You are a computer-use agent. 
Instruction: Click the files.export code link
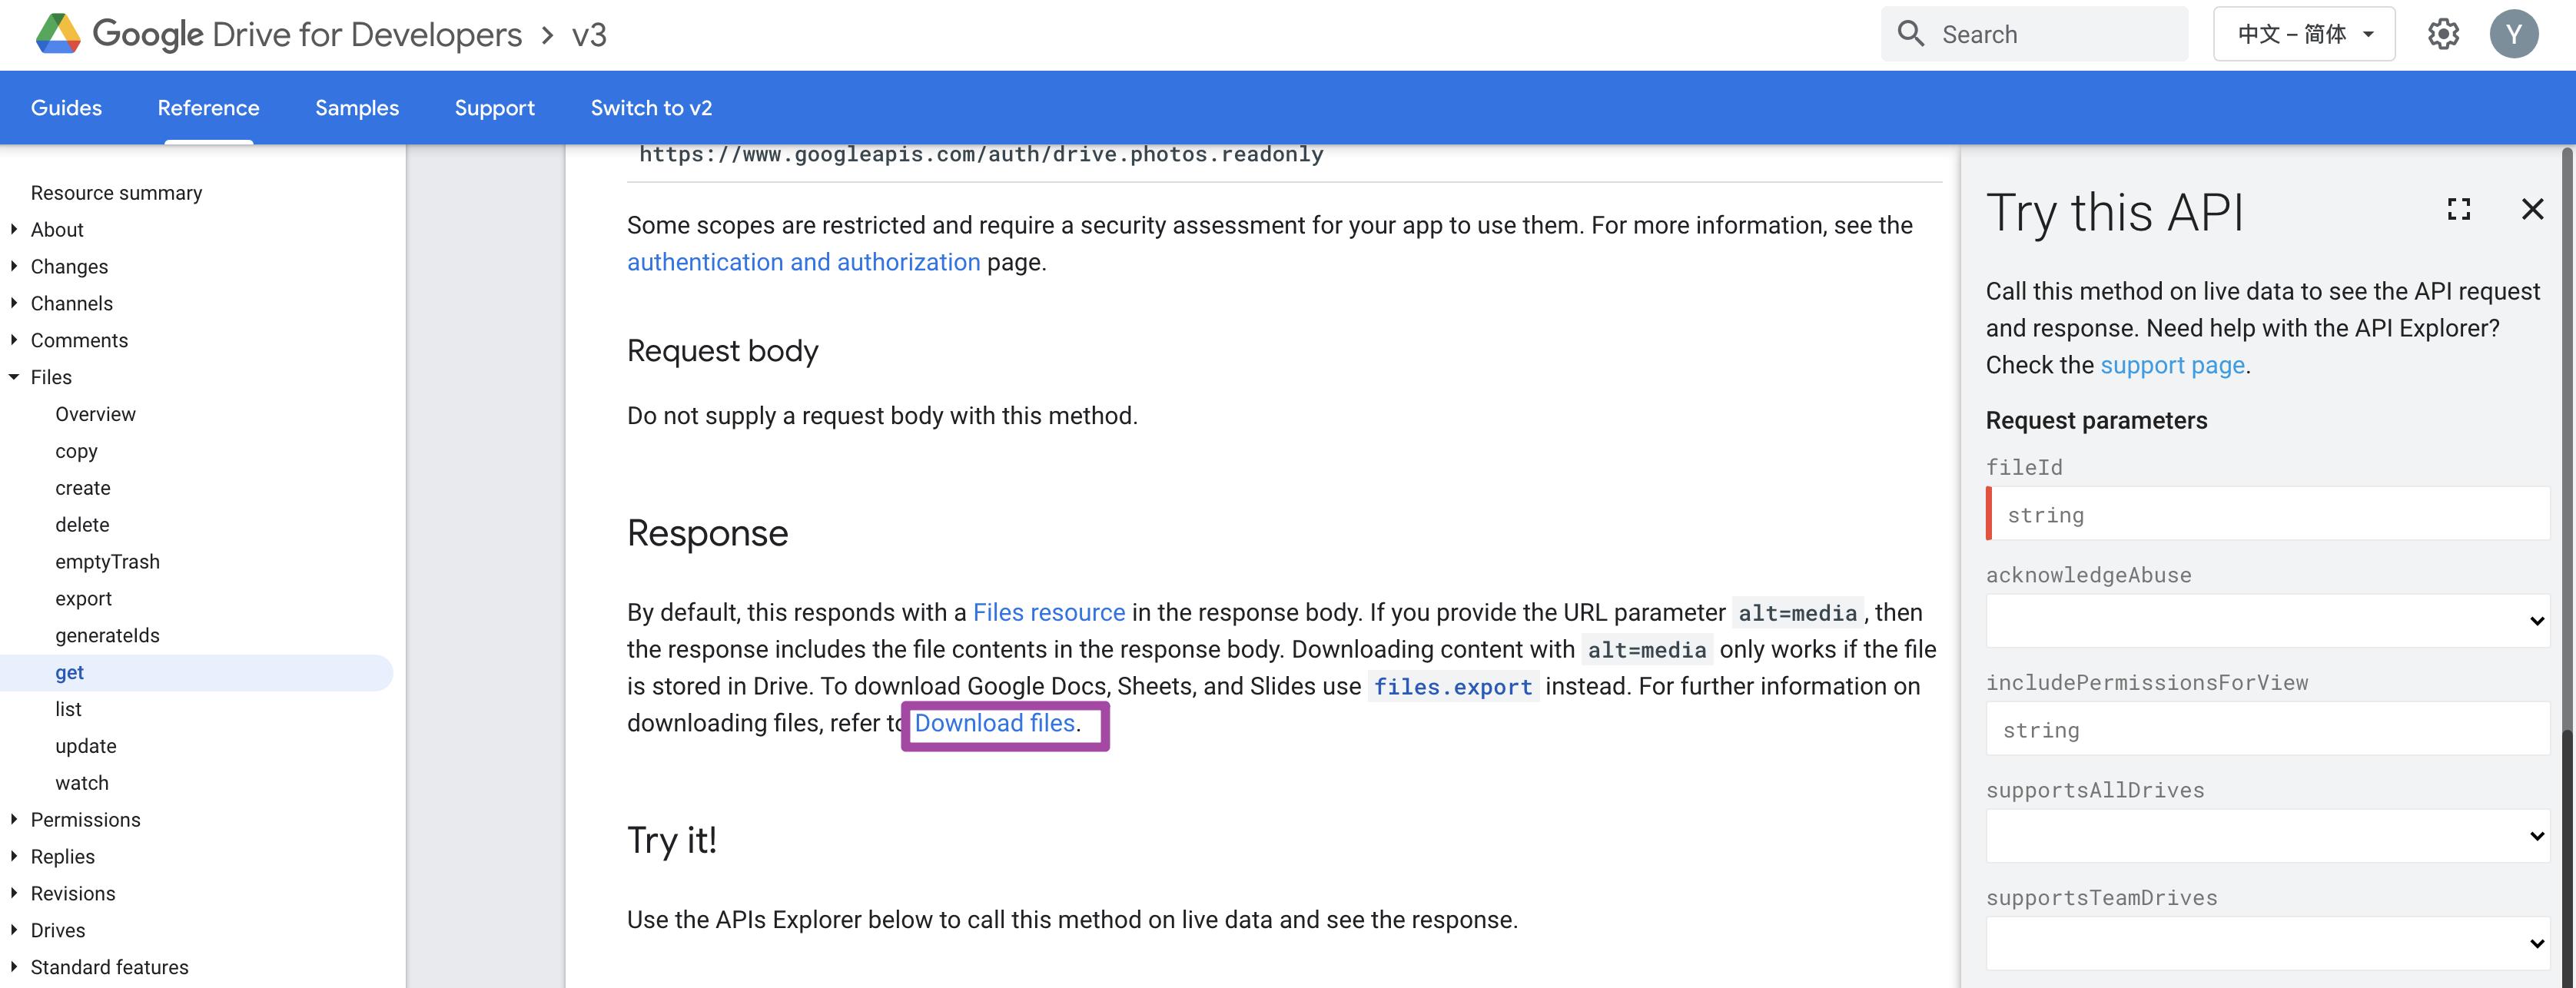1452,687
